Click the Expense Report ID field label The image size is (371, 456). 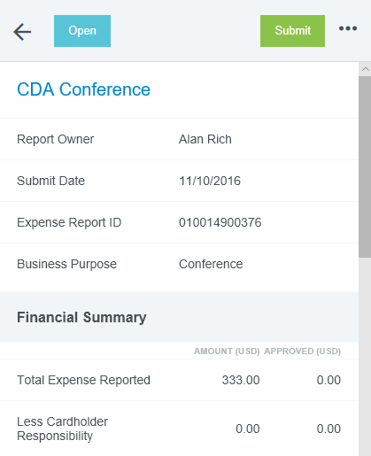click(x=69, y=222)
